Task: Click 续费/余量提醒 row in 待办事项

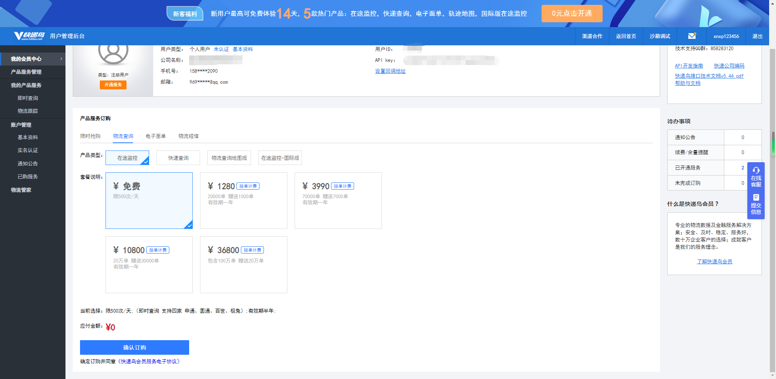Action: coord(715,152)
